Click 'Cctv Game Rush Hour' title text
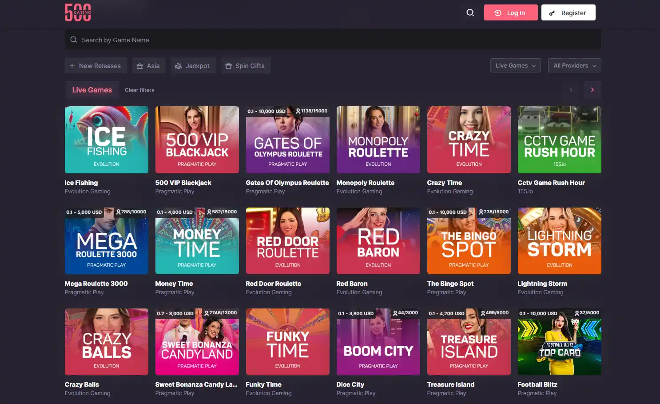This screenshot has height=404, width=660. [x=551, y=183]
